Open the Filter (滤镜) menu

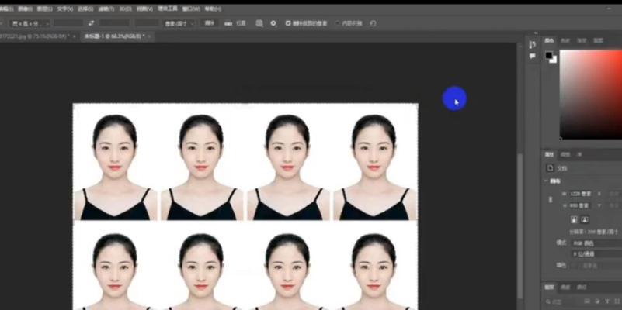click(106, 9)
